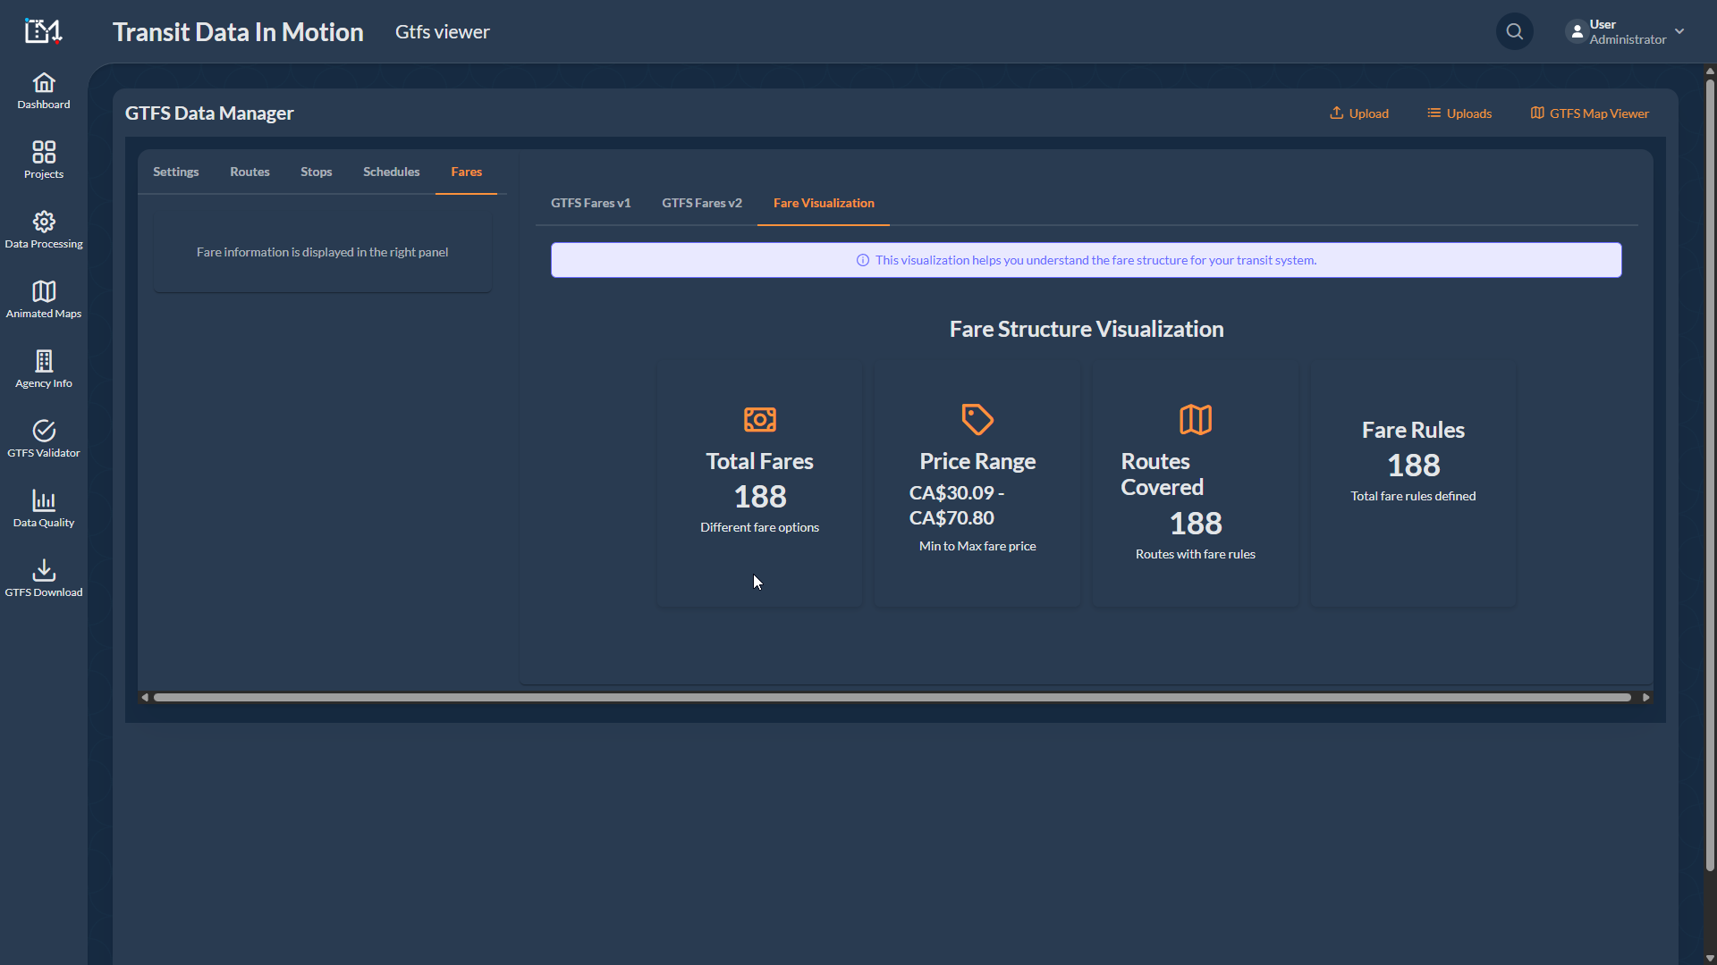Open Animated Maps from the sidebar

[x=43, y=299]
